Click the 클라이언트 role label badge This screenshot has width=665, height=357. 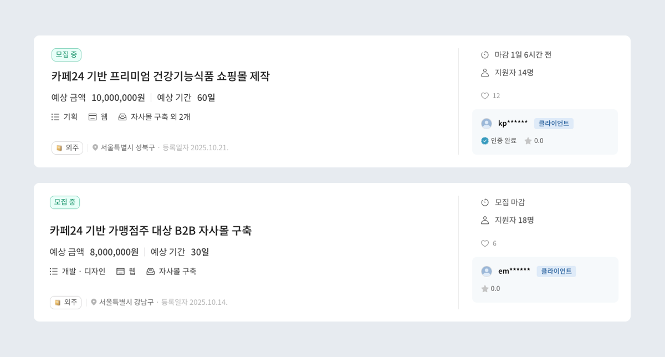tap(554, 123)
